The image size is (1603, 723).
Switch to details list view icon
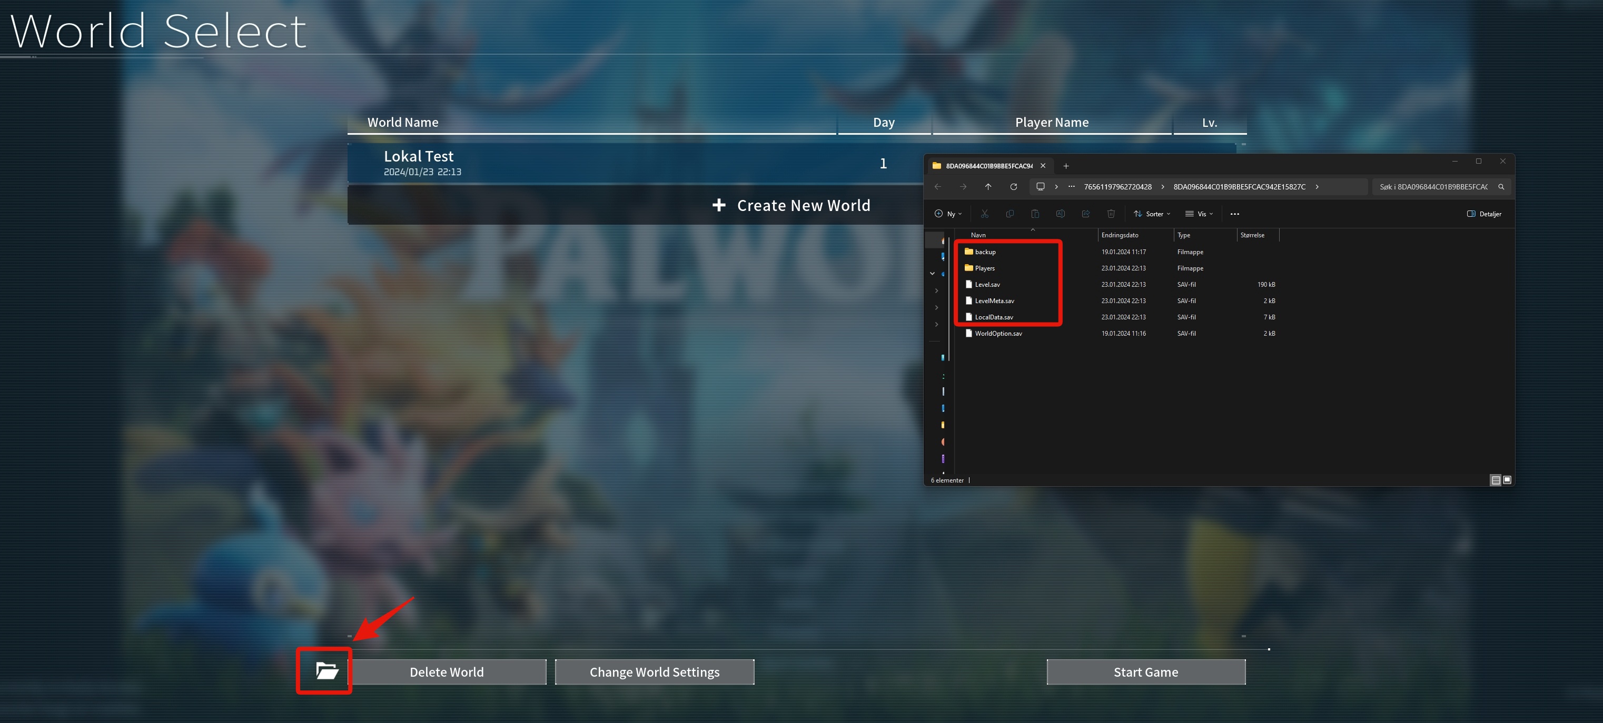click(1496, 480)
